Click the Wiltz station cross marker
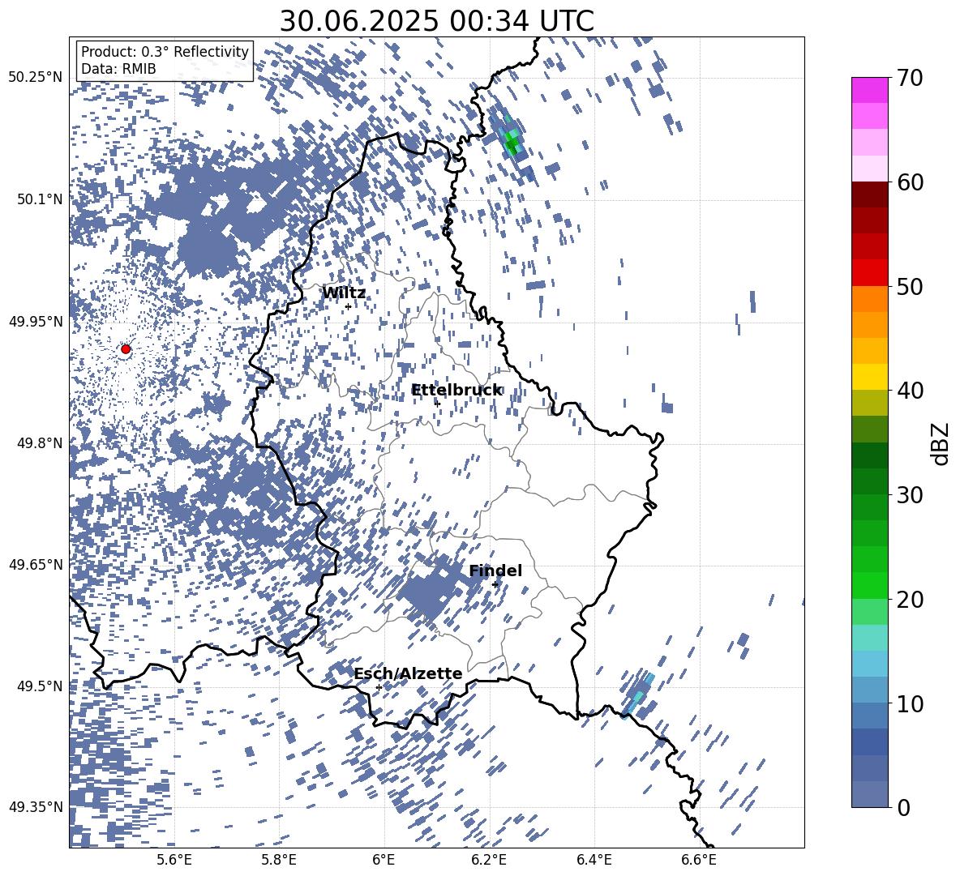The image size is (960, 876). coord(349,306)
